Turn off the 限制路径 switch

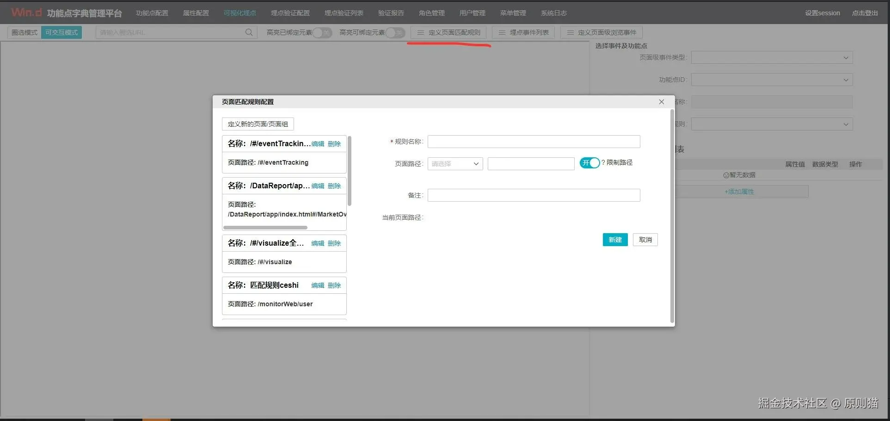[x=590, y=163]
